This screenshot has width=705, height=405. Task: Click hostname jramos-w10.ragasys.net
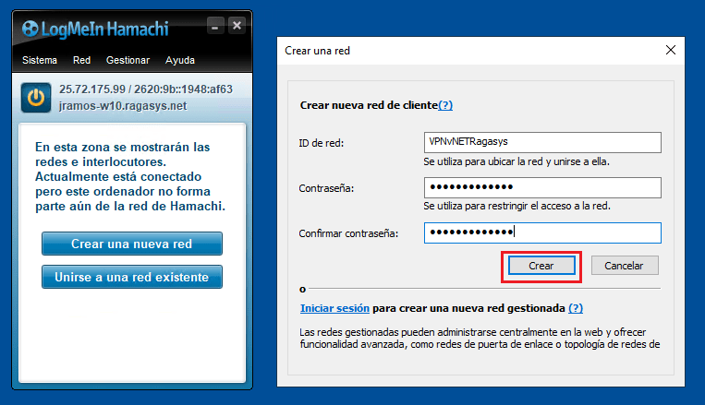point(123,106)
